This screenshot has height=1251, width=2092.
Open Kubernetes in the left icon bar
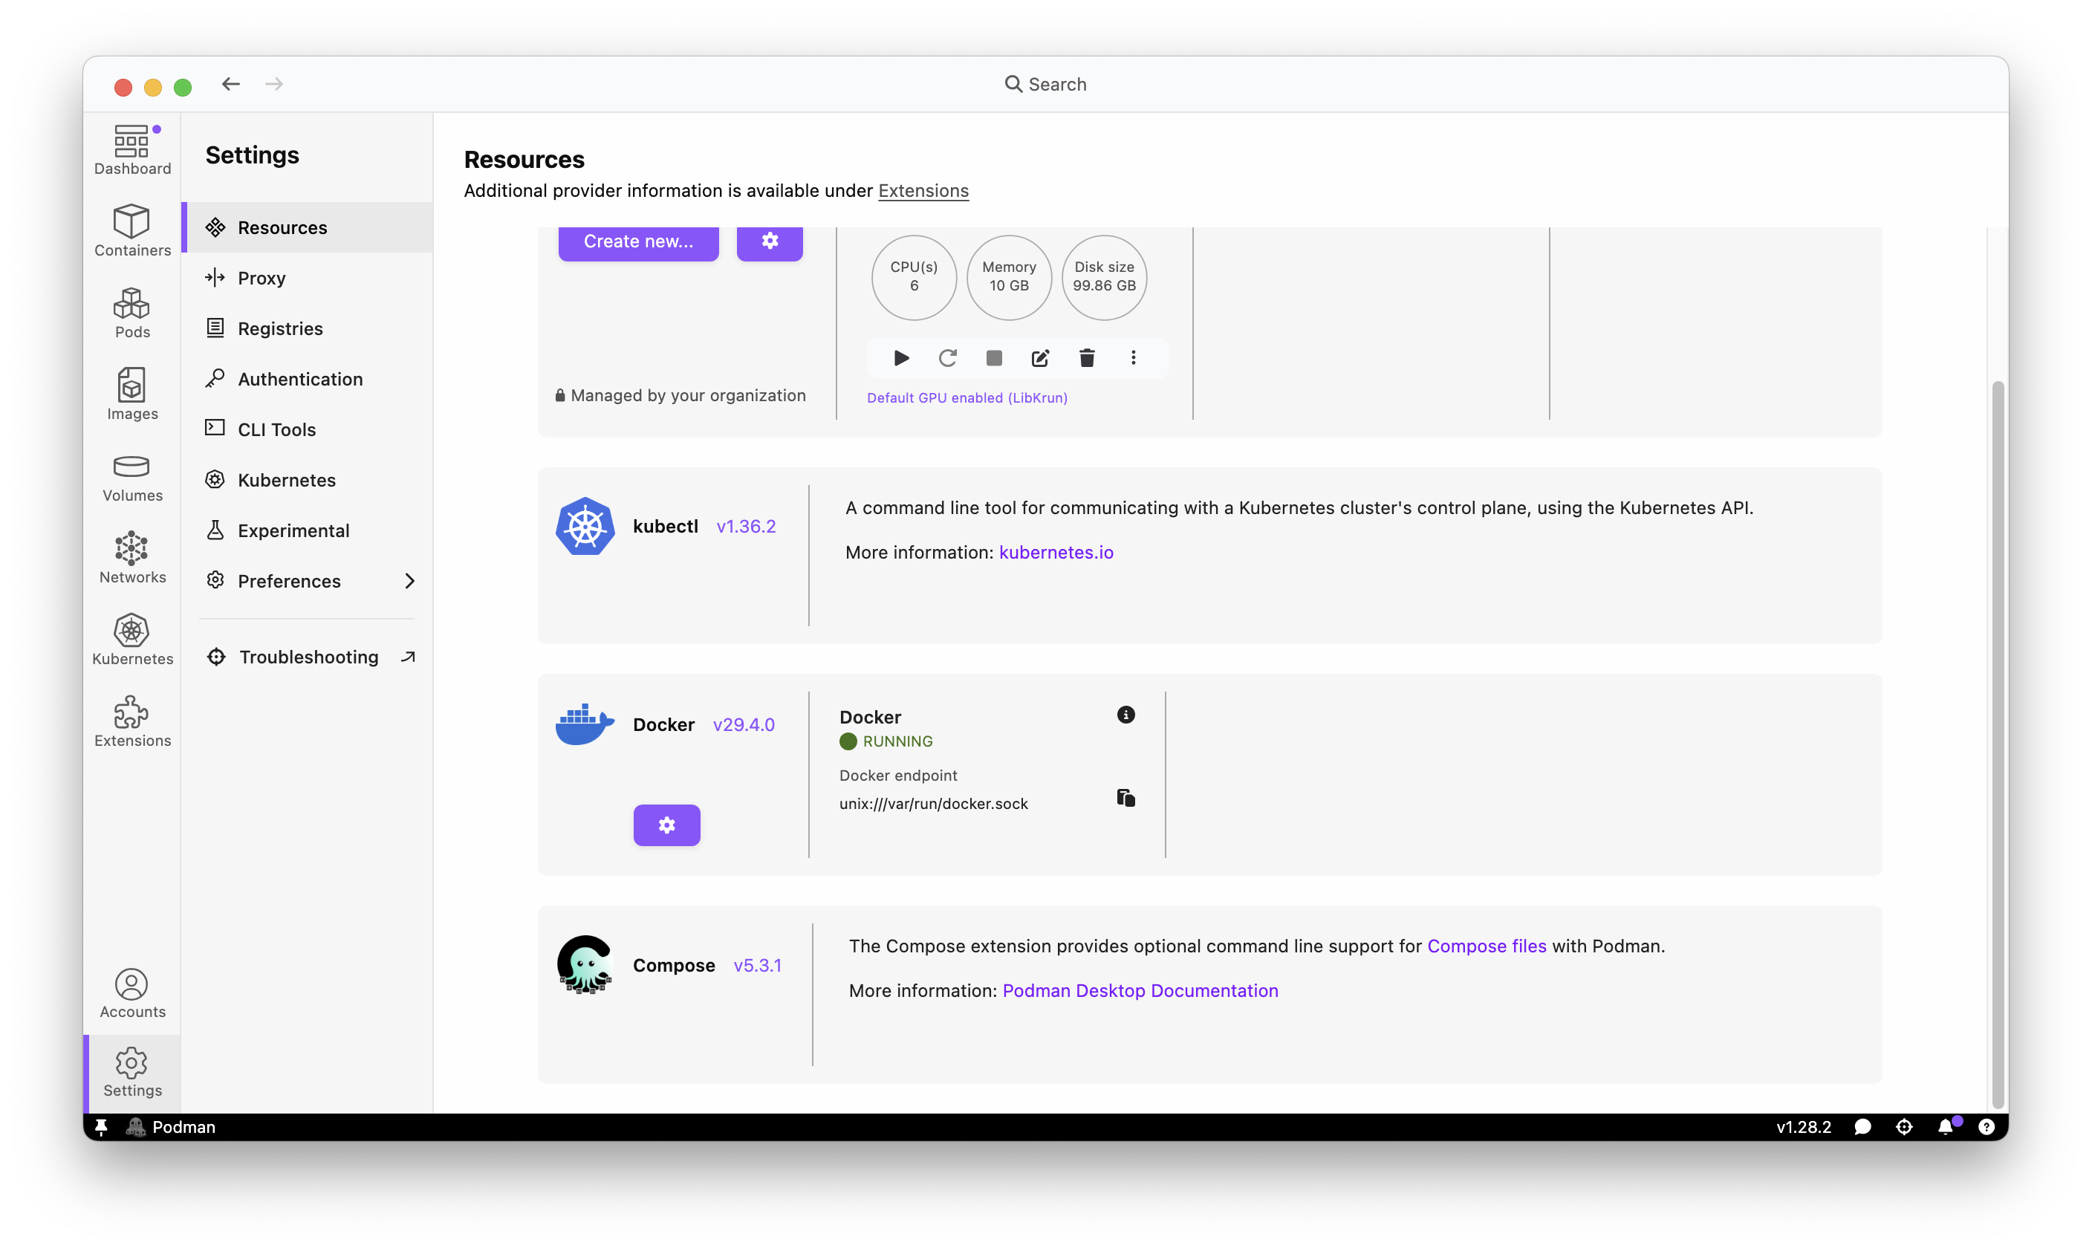pyautogui.click(x=132, y=640)
